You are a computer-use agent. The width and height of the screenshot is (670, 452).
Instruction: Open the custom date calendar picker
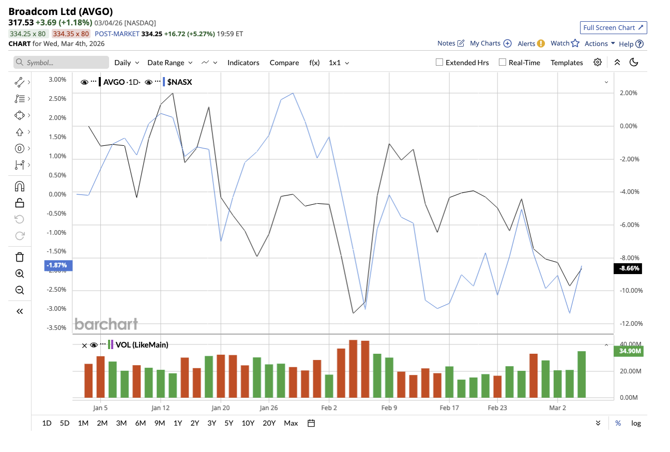tap(311, 423)
